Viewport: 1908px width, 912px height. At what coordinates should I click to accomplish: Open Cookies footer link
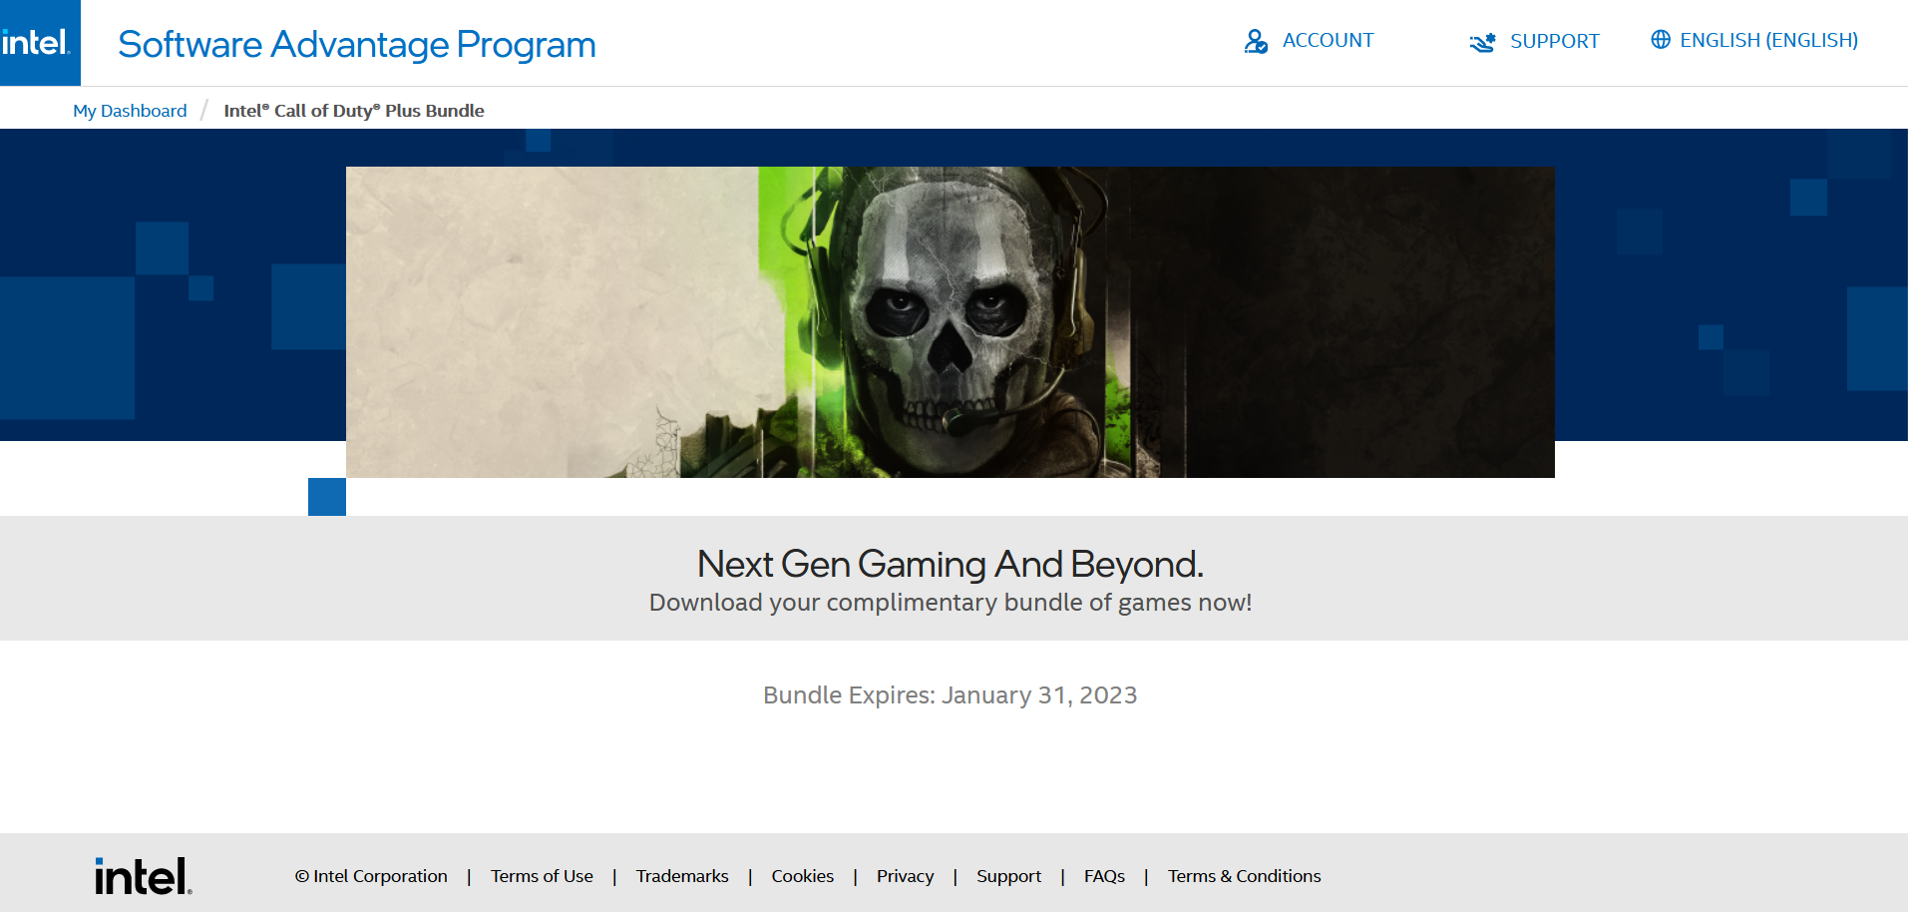click(x=803, y=876)
